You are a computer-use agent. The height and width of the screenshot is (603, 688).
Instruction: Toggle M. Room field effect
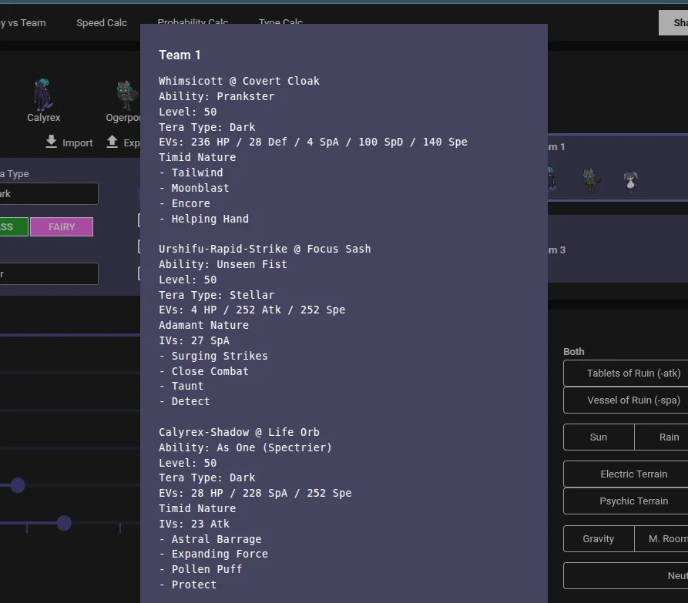click(x=661, y=538)
